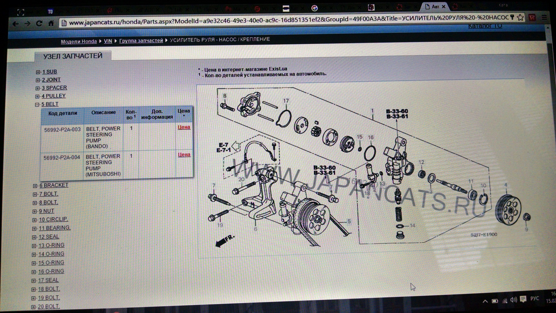Image resolution: width=556 pixels, height=313 pixels.
Task: Click the upper 'B-33-60' reference label in diagram
Action: 397,111
